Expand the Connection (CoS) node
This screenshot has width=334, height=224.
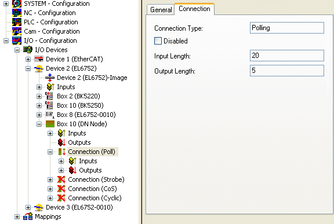[x=50, y=189]
